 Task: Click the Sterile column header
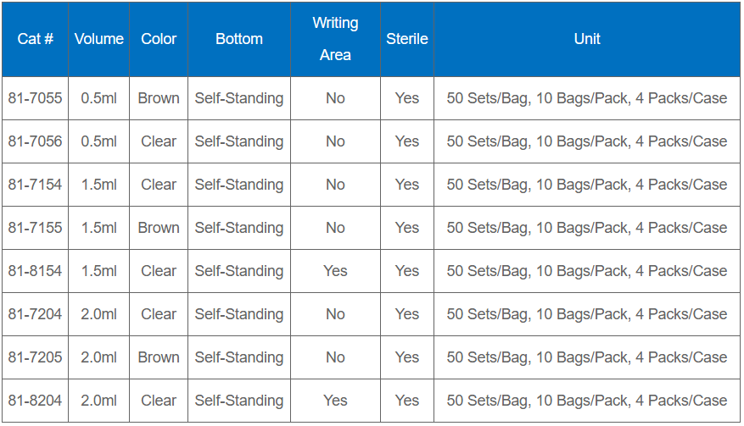[407, 39]
